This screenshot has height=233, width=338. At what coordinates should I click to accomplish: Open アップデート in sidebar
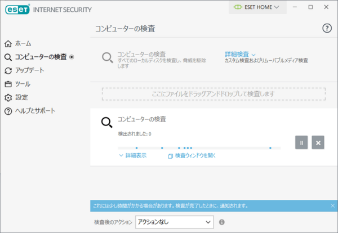click(x=30, y=70)
